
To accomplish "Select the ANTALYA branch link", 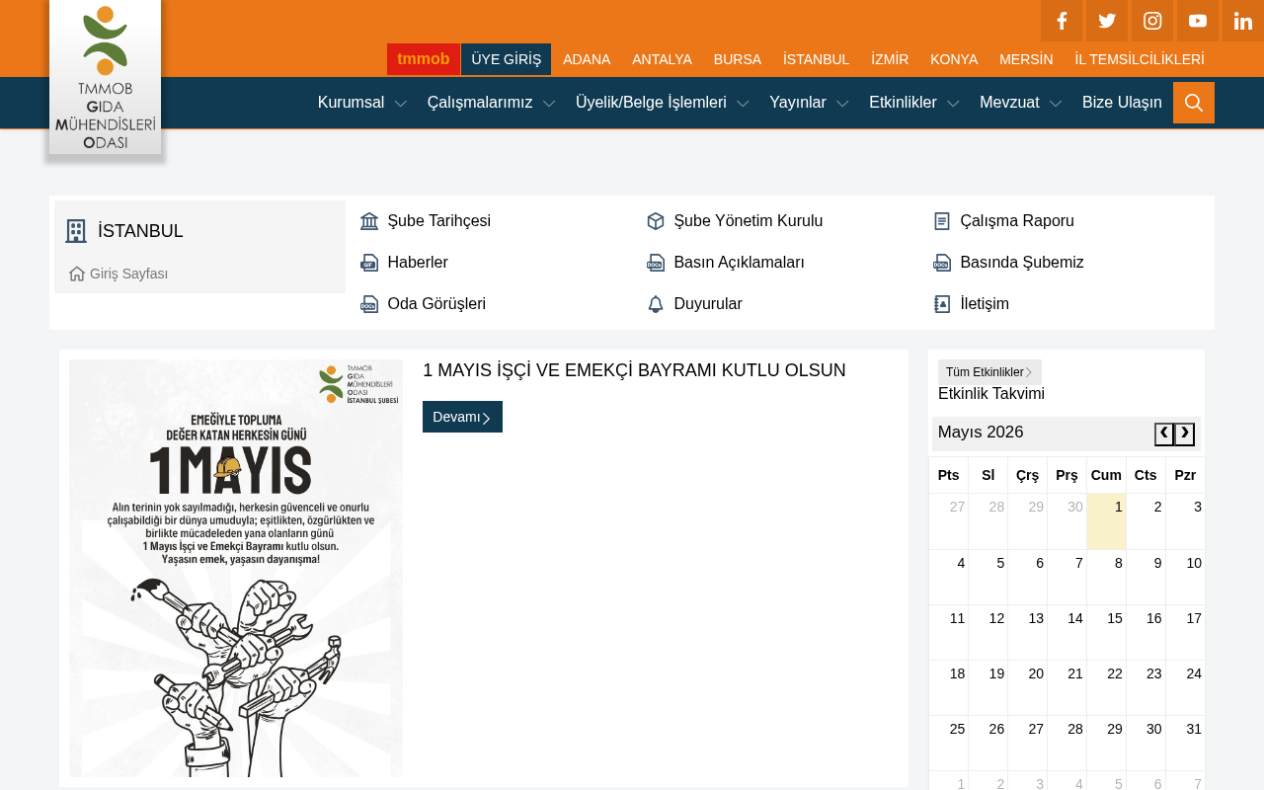I will (662, 59).
